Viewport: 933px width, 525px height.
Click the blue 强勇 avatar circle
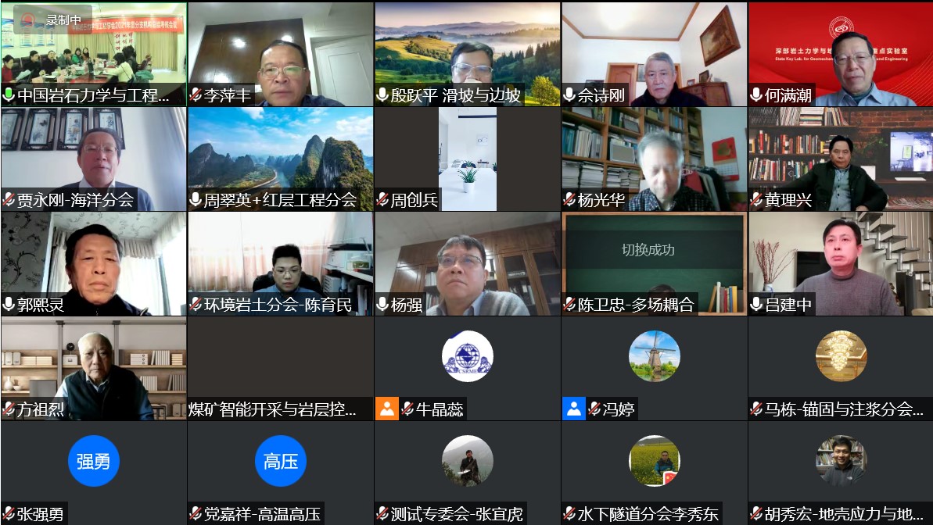click(93, 461)
